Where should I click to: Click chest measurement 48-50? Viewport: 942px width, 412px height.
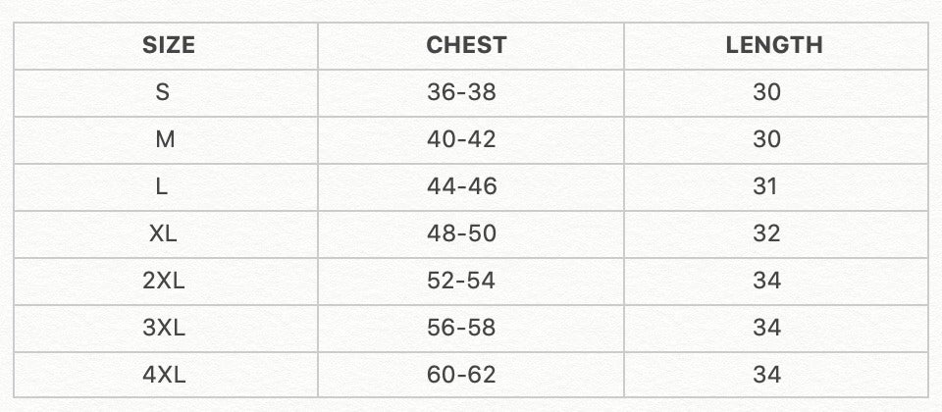pyautogui.click(x=462, y=233)
